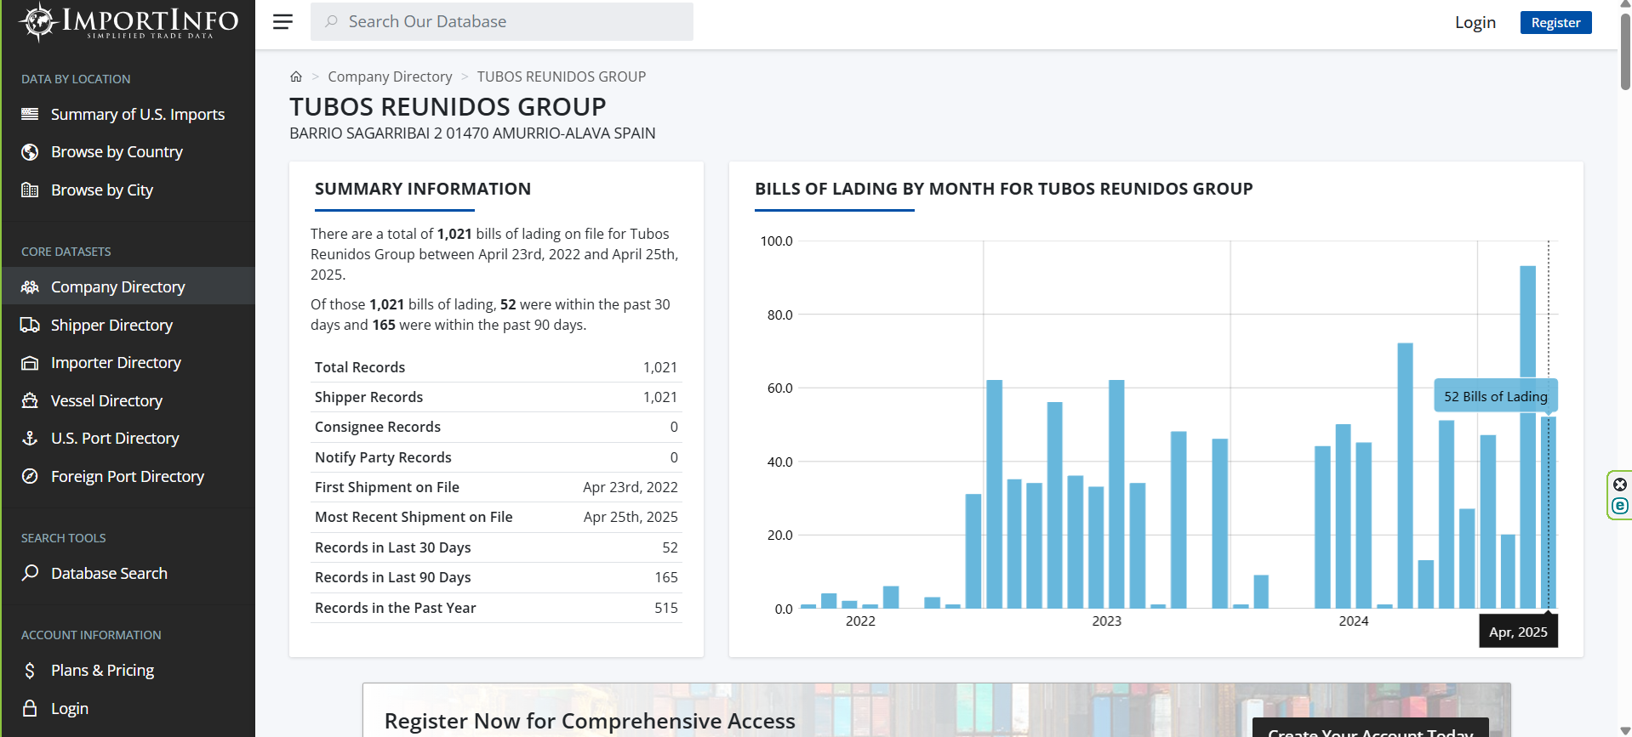Open Summary of U.S. Imports
This screenshot has height=737, width=1632.
pyautogui.click(x=138, y=114)
